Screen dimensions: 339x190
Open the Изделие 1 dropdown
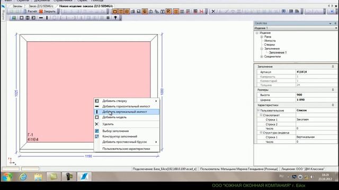pyautogui.click(x=336, y=28)
